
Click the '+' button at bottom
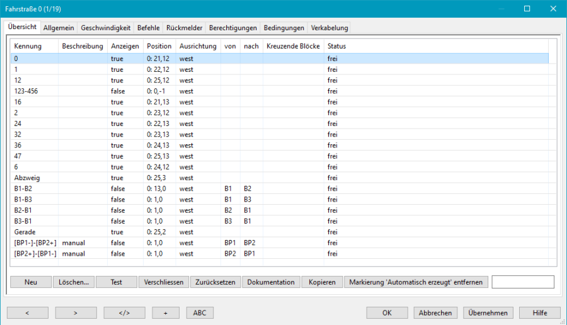(166, 312)
